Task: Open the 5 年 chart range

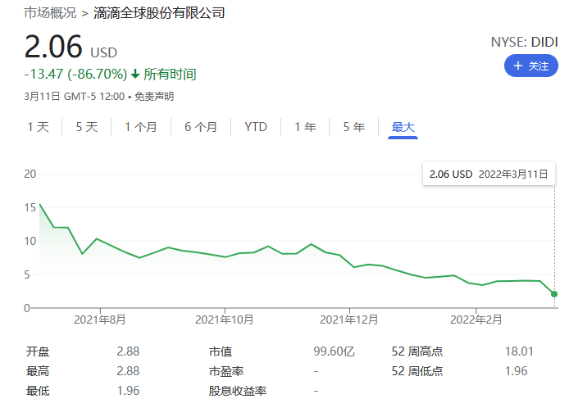Action: (354, 127)
